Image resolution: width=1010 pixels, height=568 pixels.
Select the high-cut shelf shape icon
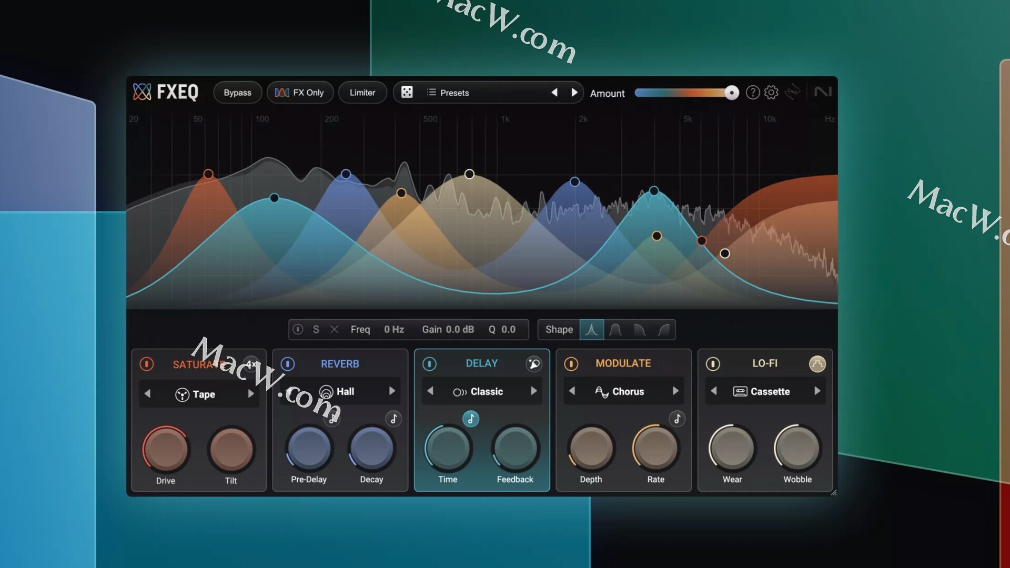(x=640, y=330)
